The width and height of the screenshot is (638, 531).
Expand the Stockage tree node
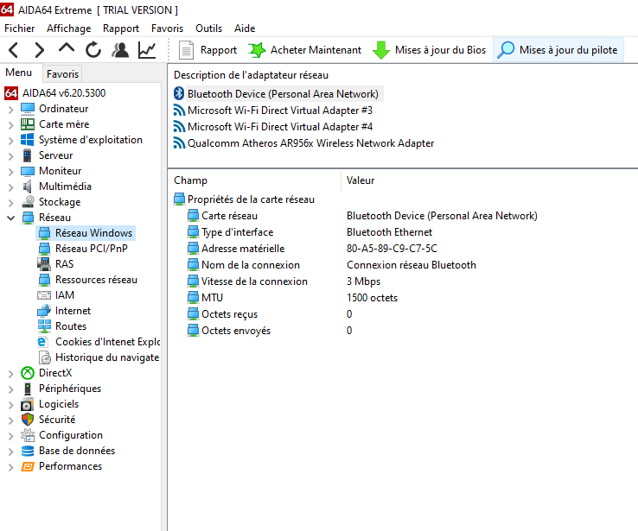pyautogui.click(x=11, y=203)
